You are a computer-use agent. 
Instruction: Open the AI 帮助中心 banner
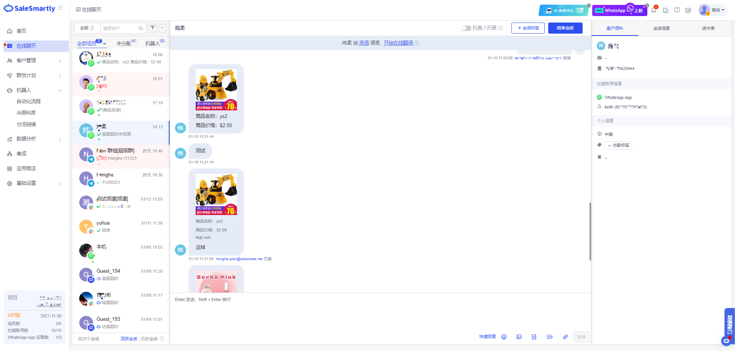coord(563,10)
